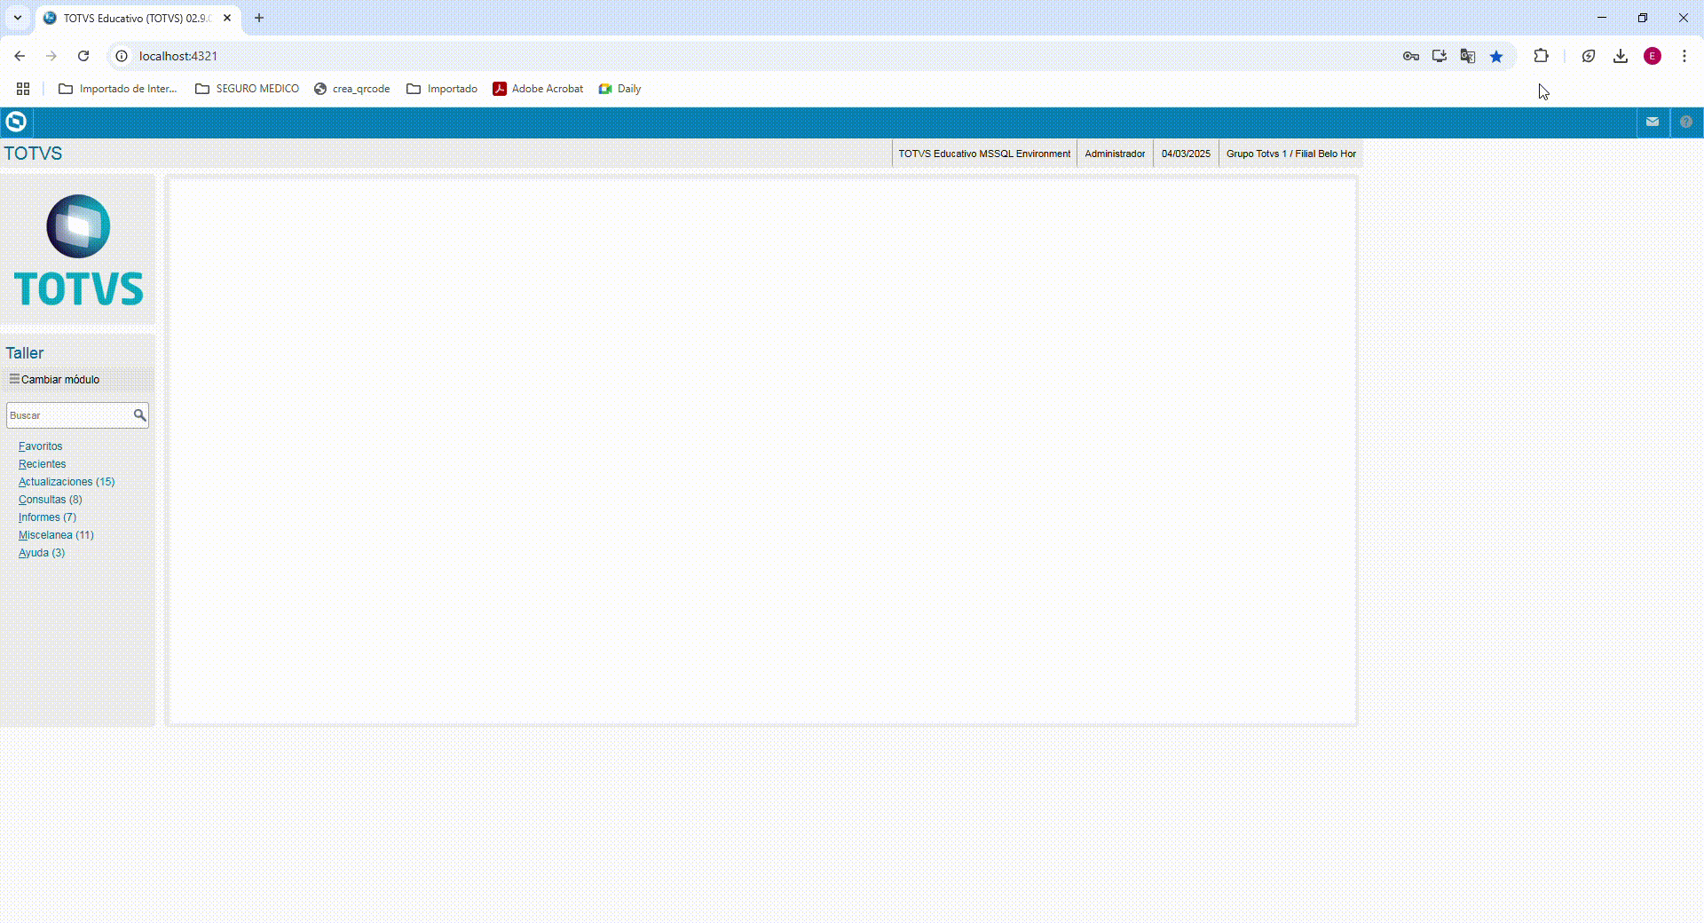Open a new browser tab
This screenshot has width=1704, height=923.
(259, 18)
